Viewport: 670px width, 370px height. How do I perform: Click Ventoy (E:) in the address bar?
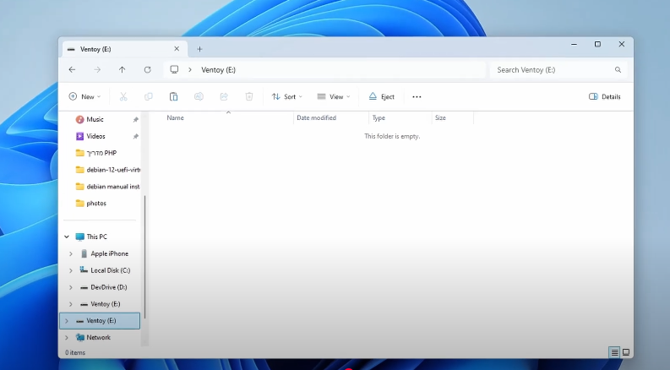218,69
